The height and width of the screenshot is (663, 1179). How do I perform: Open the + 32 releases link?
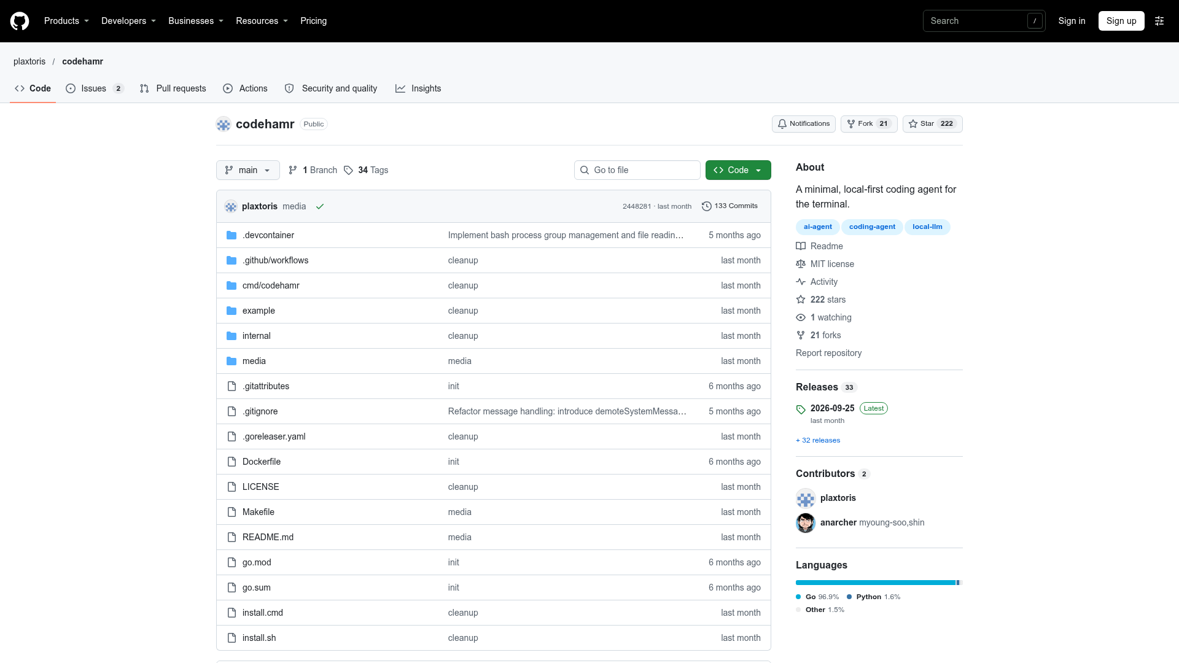(x=818, y=440)
